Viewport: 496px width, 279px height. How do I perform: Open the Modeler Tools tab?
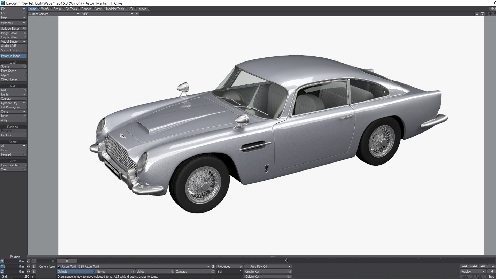pos(115,9)
